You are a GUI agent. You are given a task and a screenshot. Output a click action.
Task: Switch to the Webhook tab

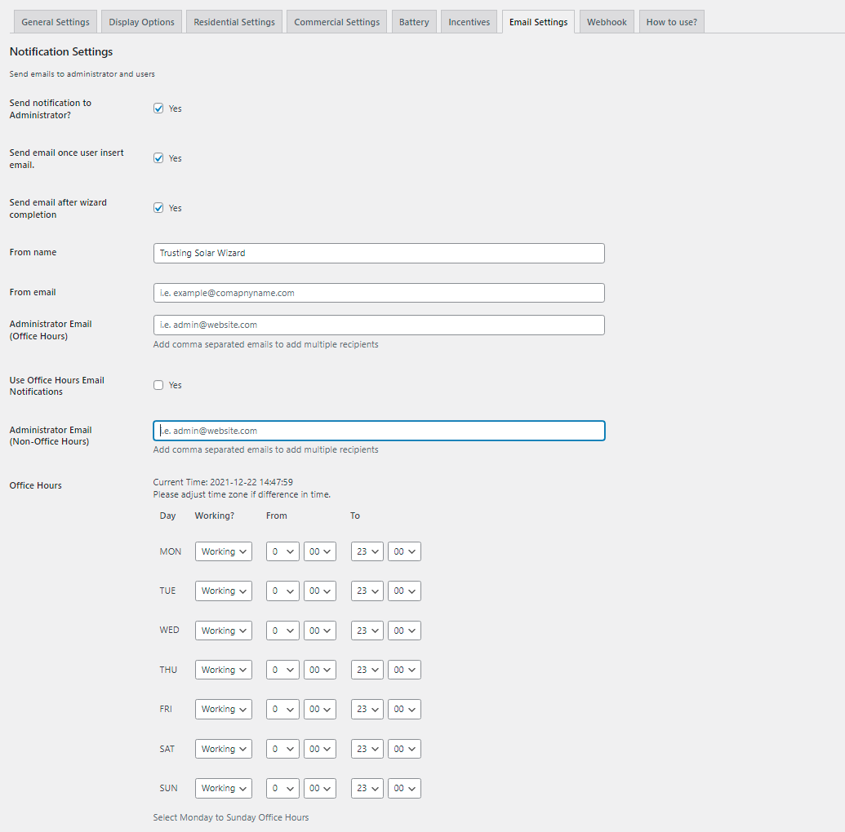[607, 22]
